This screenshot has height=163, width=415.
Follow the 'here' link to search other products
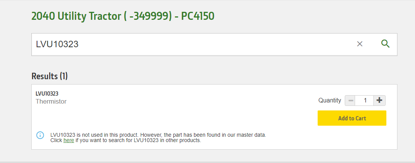69,140
